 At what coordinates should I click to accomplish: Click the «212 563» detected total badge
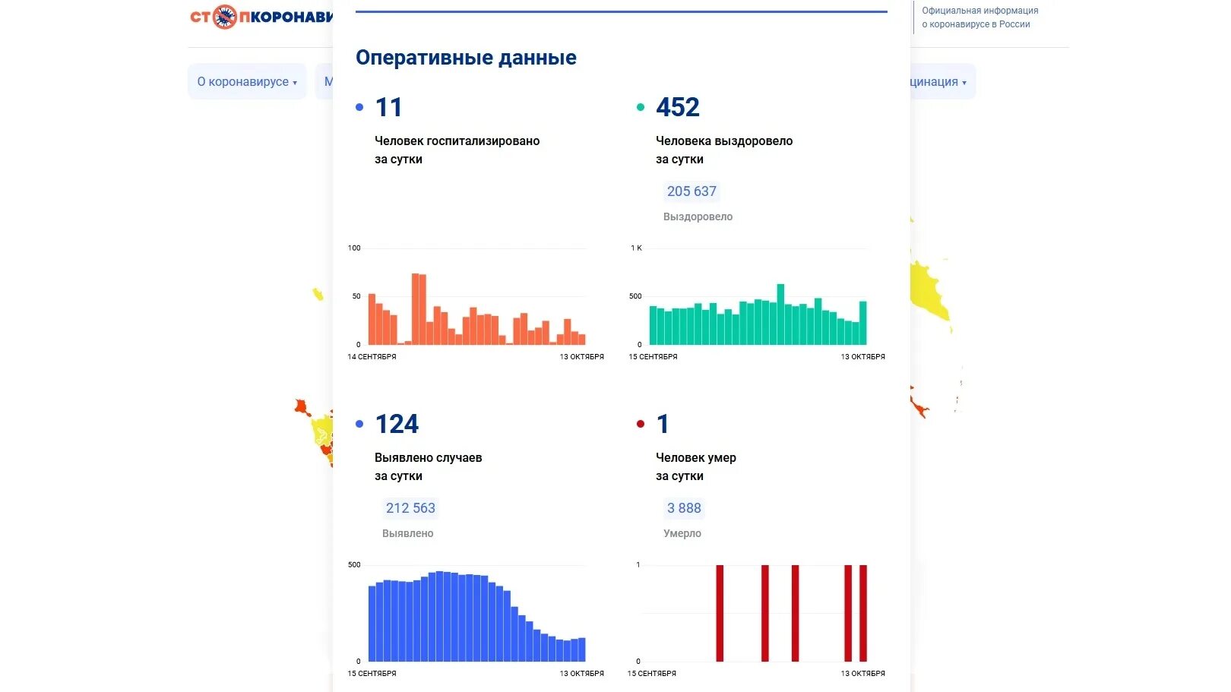tap(410, 508)
